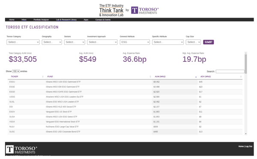Open the Geography dropdown
The width and height of the screenshot is (257, 159).
(52, 42)
